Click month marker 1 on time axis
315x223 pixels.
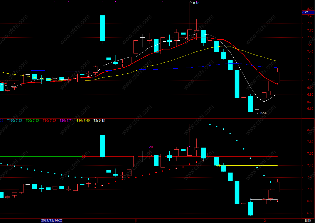137,221
